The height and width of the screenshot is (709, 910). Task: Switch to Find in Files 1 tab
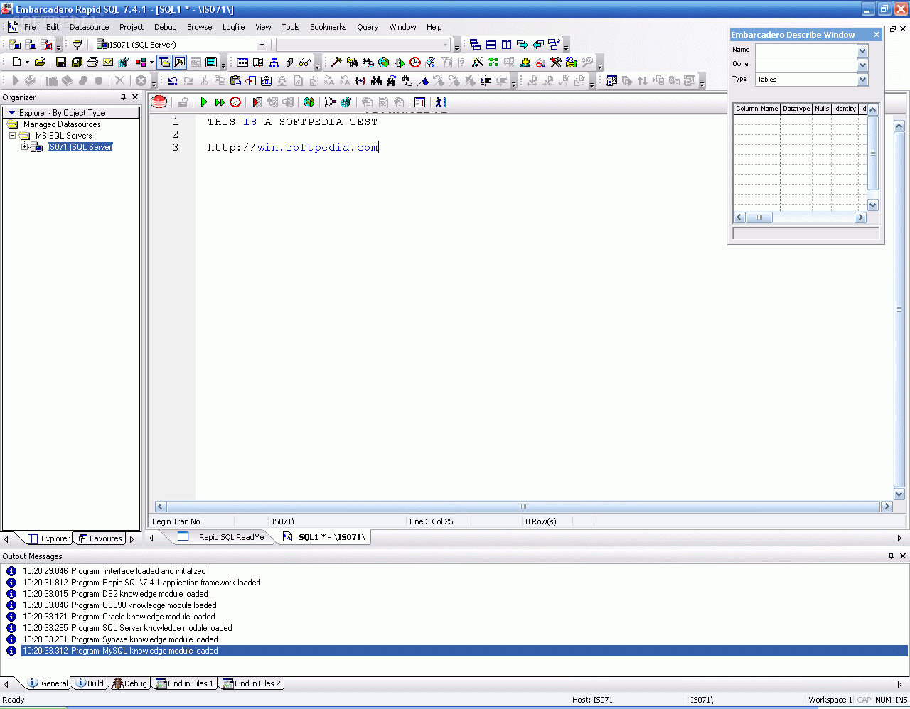tap(184, 683)
